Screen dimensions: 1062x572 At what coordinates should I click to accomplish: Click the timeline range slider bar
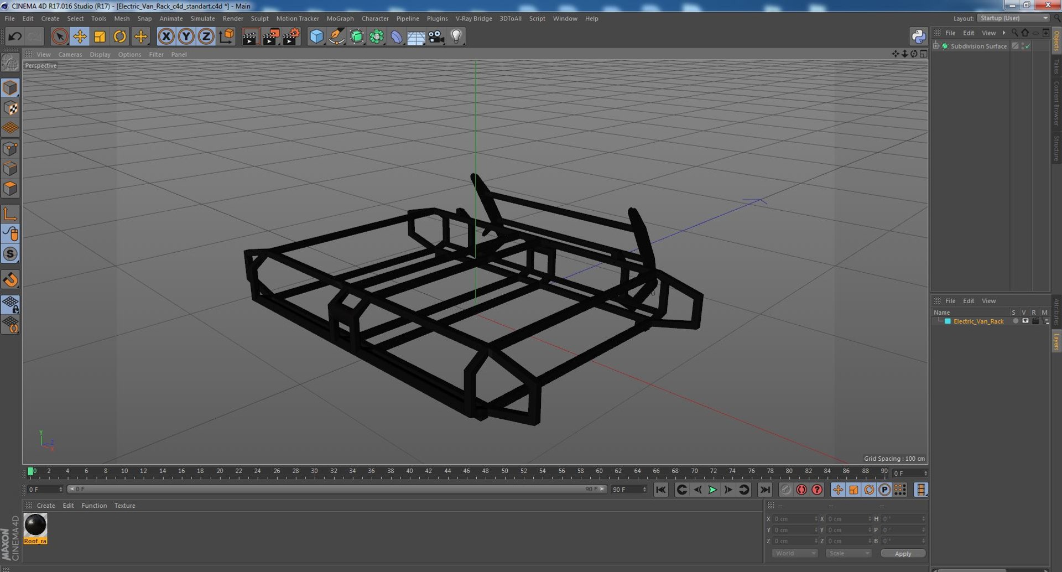[337, 489]
